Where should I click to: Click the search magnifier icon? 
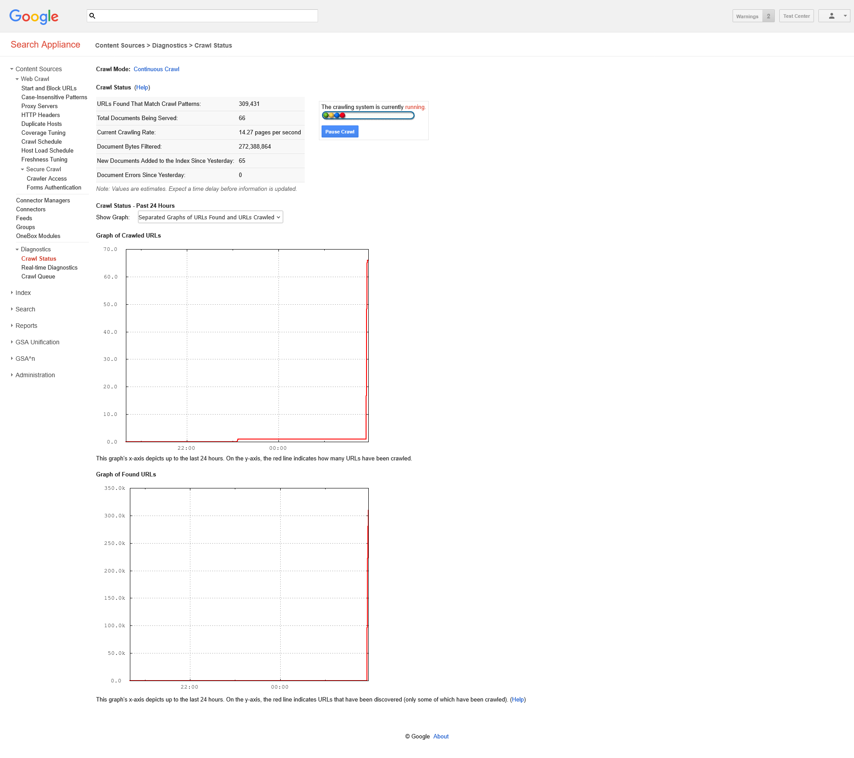(x=93, y=16)
